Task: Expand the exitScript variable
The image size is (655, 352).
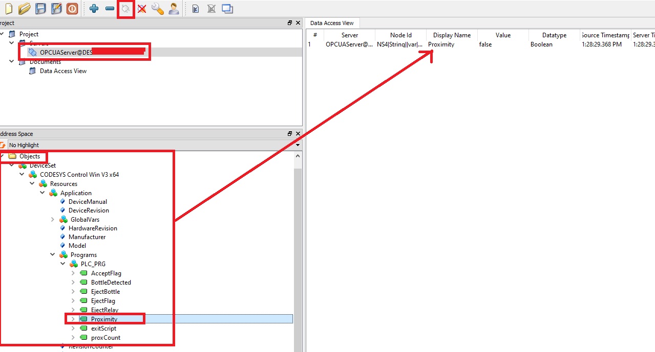Action: coord(73,328)
